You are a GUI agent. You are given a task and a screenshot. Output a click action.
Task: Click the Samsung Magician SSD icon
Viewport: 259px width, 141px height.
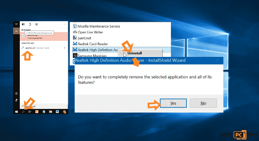[x=75, y=55]
